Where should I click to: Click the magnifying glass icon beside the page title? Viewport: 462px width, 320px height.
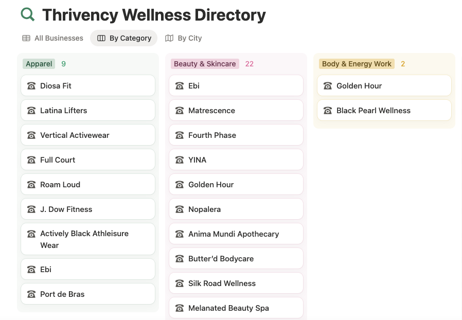coord(28,14)
